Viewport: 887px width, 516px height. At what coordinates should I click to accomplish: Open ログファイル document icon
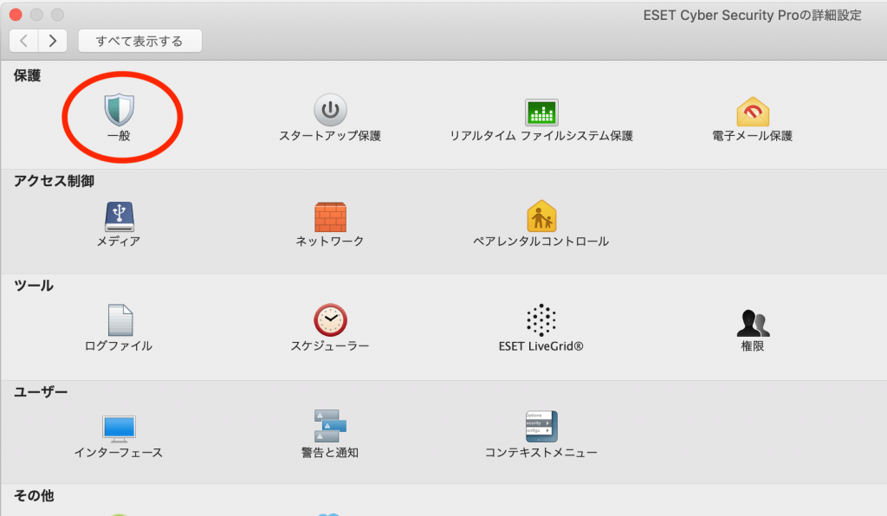(120, 320)
